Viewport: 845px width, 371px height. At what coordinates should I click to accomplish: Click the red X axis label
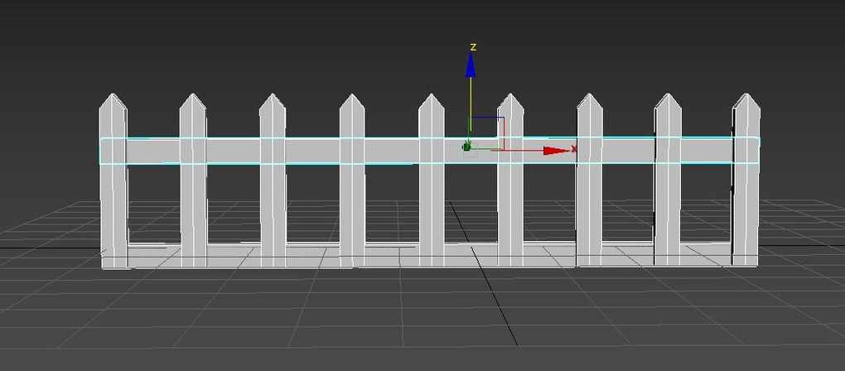(574, 149)
